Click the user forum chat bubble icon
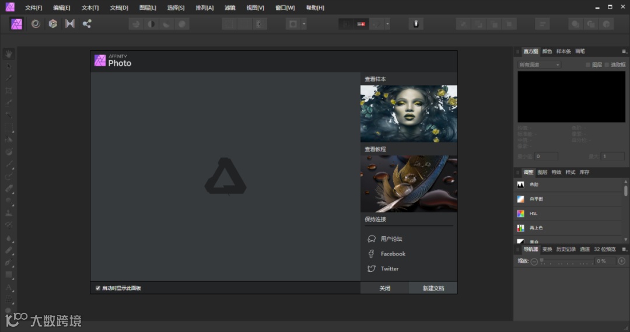This screenshot has height=332, width=630. coord(371,239)
